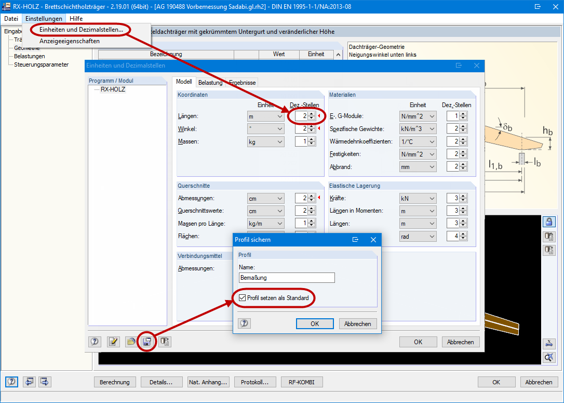Open the Einstellungen menu
Image resolution: width=564 pixels, height=403 pixels.
(x=44, y=19)
